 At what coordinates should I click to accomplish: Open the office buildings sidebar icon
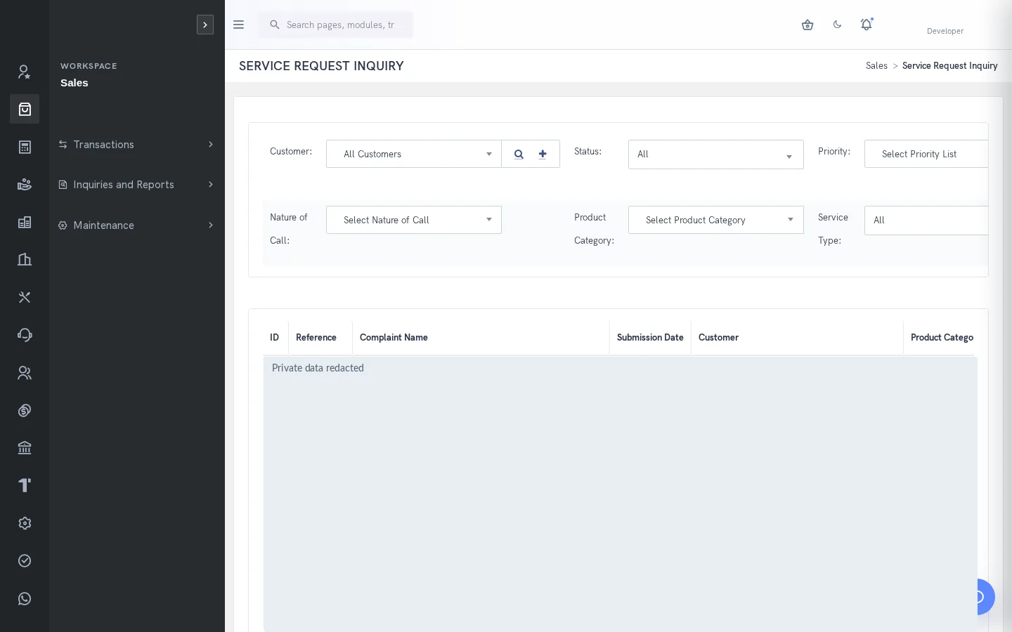click(25, 260)
